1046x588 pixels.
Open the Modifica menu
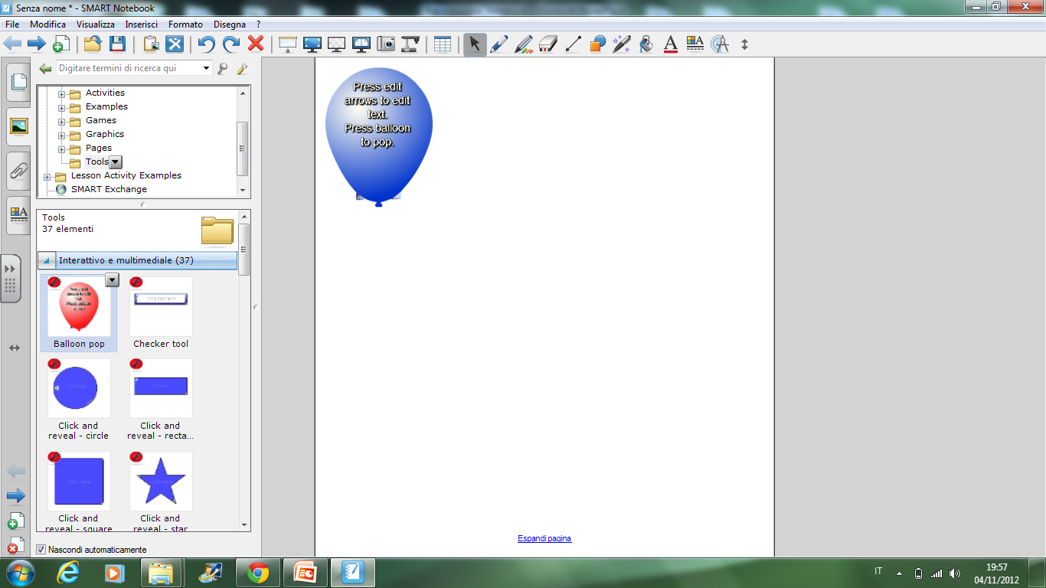pyautogui.click(x=48, y=24)
